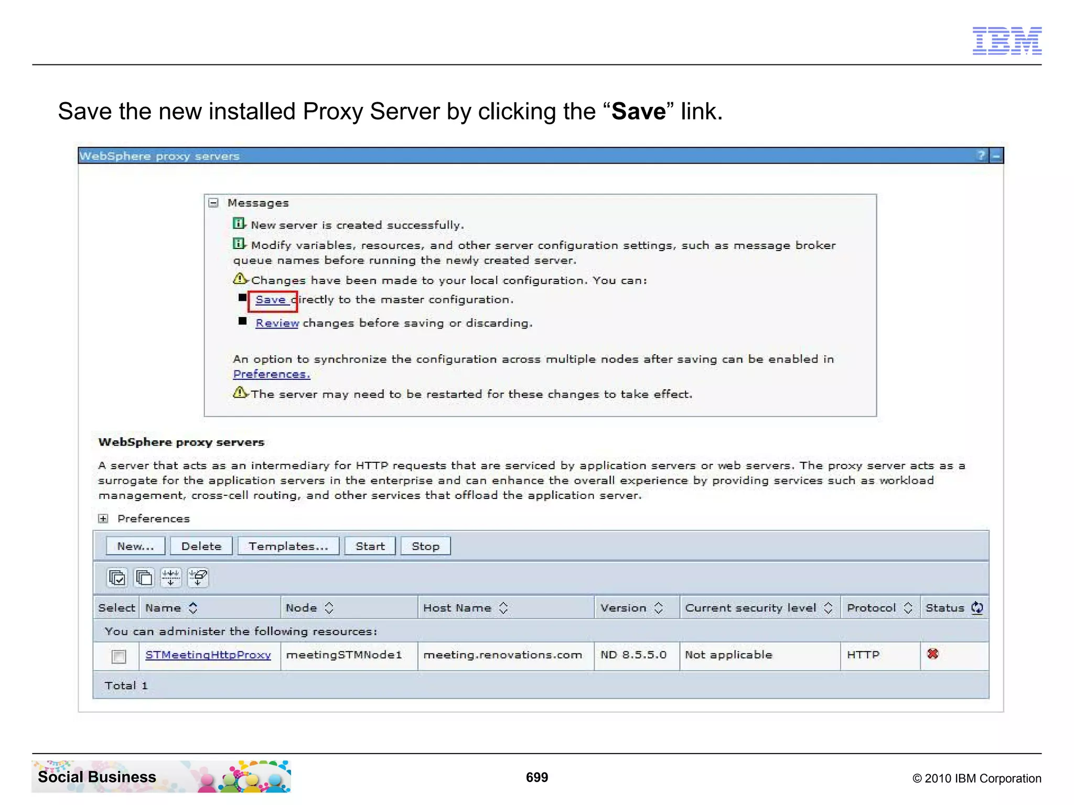Click the Save link in Messages
The image size is (1074, 805).
(x=271, y=300)
